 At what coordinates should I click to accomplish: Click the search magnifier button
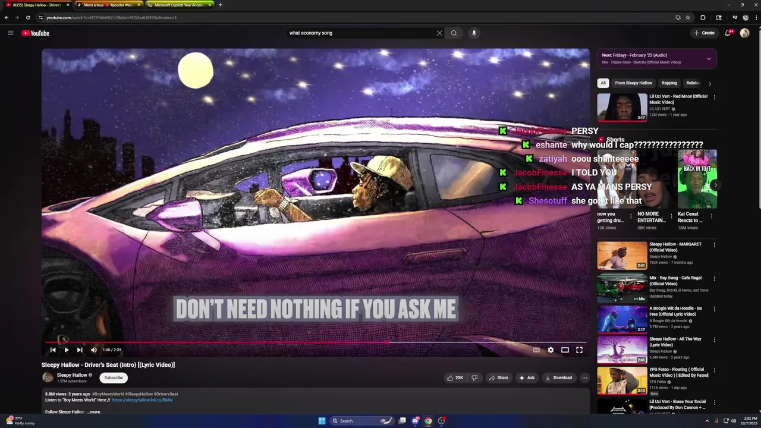(454, 33)
